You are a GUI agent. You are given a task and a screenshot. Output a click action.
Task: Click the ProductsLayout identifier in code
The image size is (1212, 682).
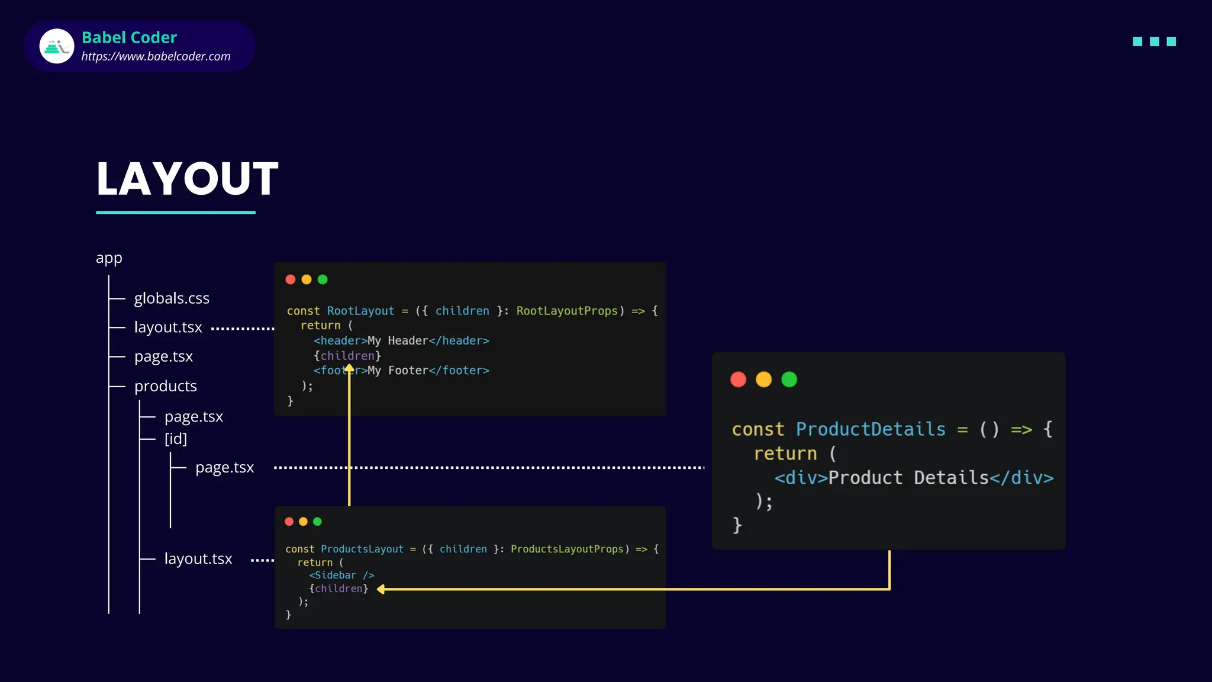[362, 549]
